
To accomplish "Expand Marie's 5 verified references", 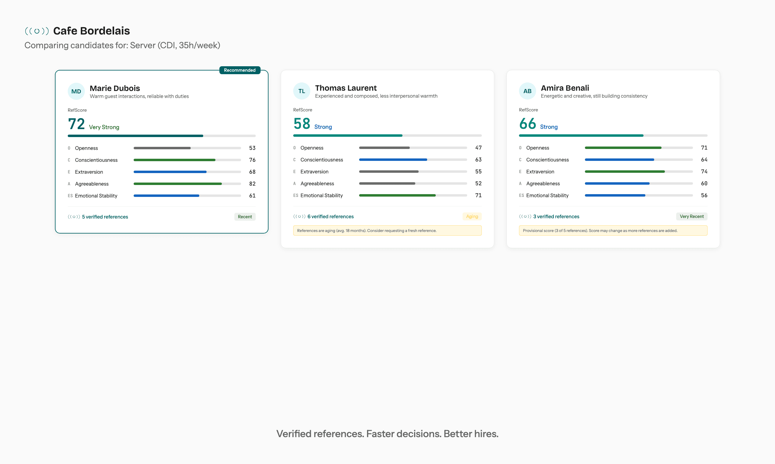I will point(105,216).
